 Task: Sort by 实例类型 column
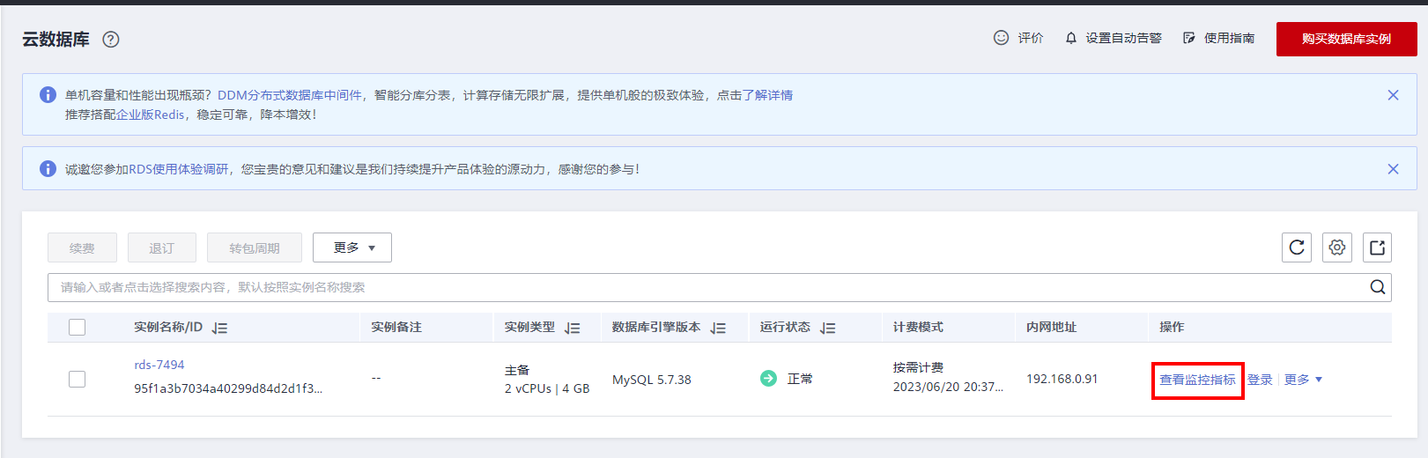(573, 328)
